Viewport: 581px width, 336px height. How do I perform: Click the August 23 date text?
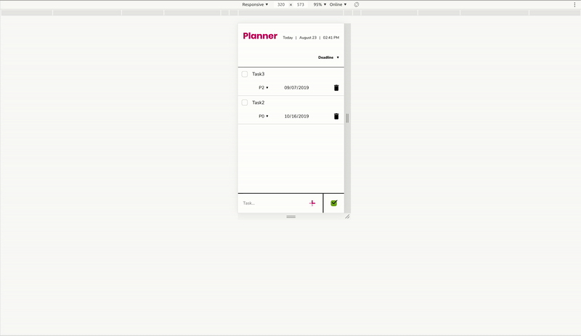[x=308, y=38]
